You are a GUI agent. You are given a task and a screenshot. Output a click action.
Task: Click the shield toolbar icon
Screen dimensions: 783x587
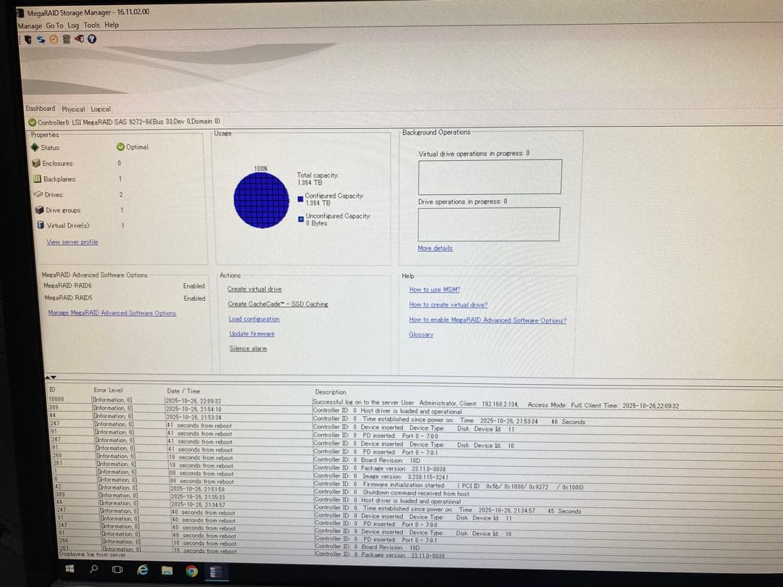click(28, 39)
